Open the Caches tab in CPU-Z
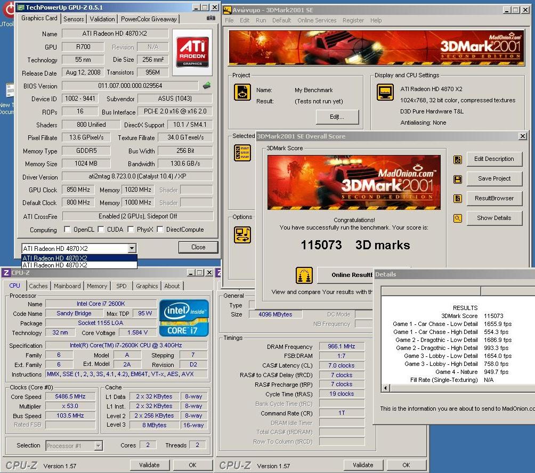Screen dimensions: 535x473 coord(38,286)
